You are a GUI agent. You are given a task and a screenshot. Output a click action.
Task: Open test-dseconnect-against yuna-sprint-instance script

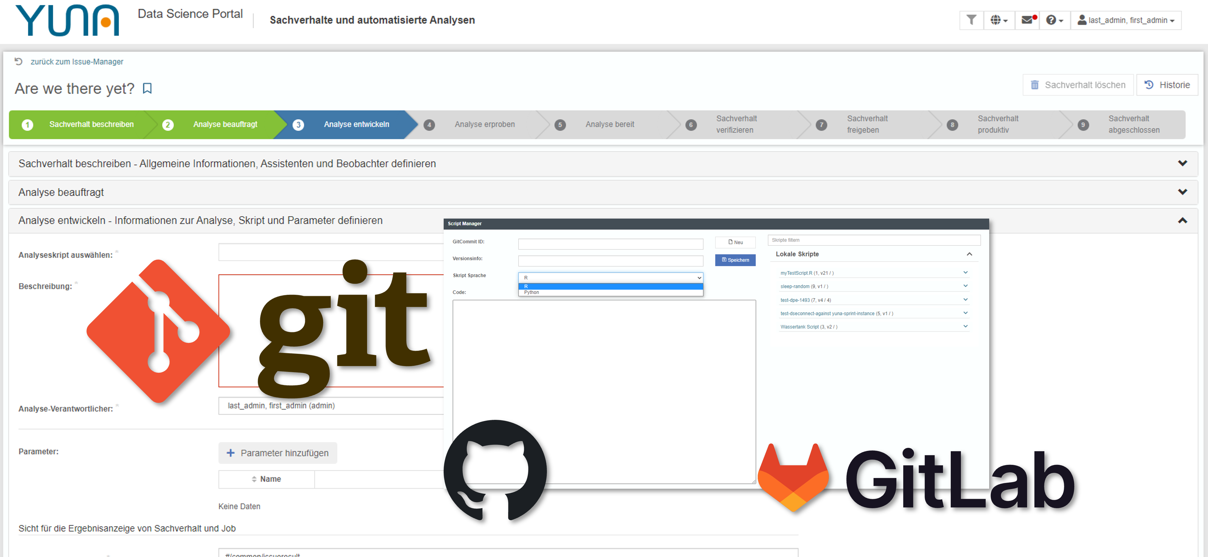click(837, 313)
